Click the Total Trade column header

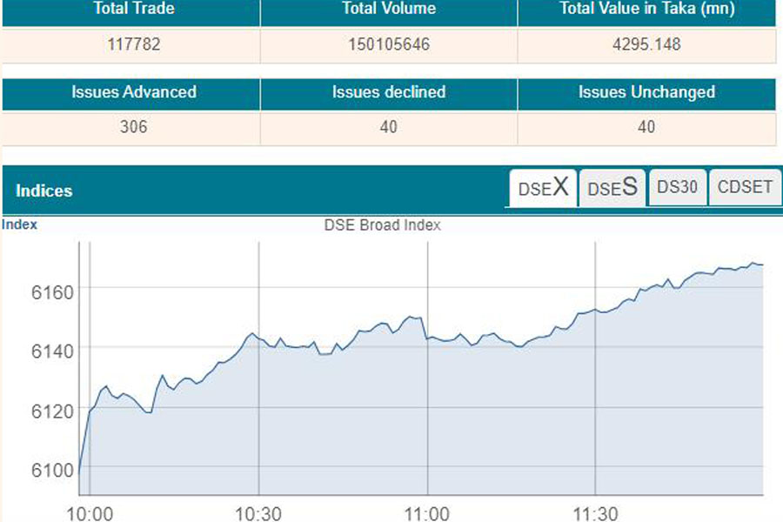(x=131, y=10)
